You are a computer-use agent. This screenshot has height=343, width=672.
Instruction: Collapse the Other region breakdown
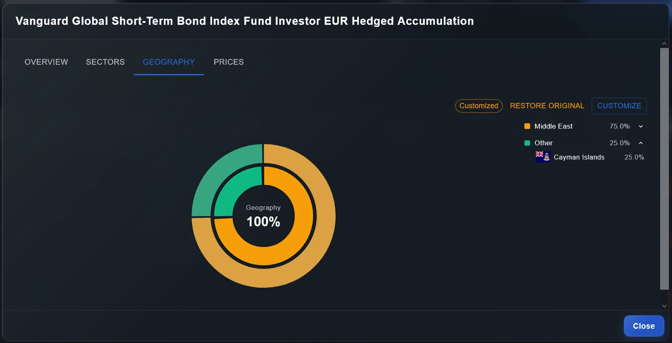tap(641, 143)
